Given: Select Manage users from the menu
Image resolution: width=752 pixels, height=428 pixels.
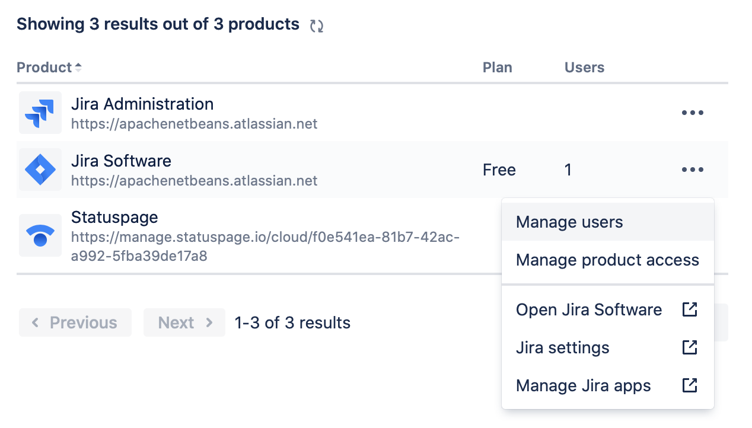Looking at the screenshot, I should coord(569,222).
